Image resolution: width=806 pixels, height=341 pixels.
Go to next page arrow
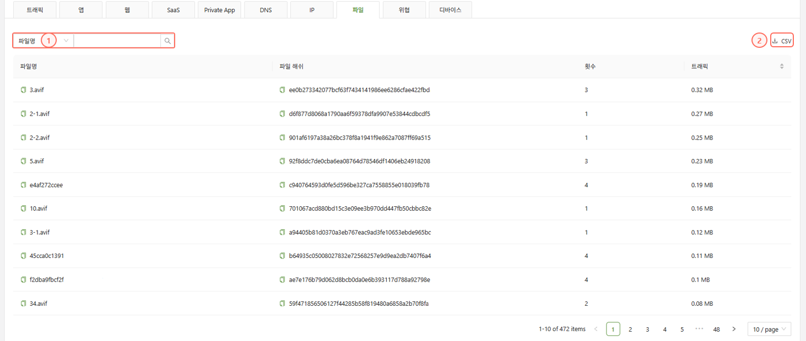pyautogui.click(x=734, y=329)
